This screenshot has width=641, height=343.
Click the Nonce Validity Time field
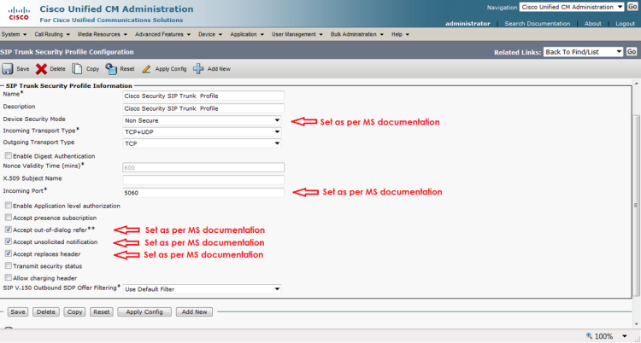[203, 167]
